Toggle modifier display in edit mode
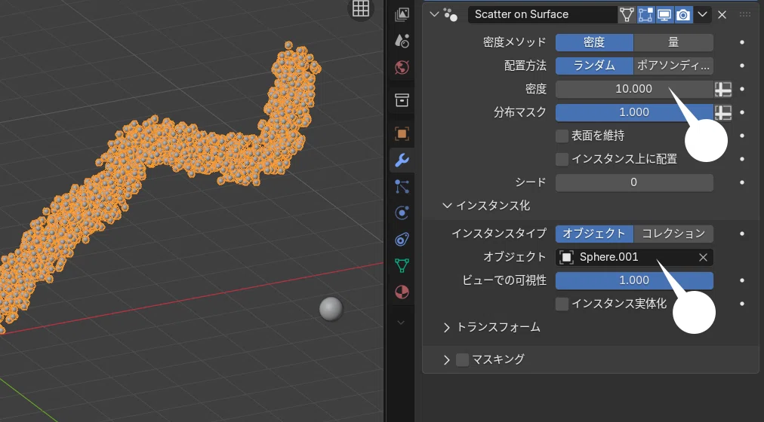Viewport: 764px width, 422px height. [645, 14]
